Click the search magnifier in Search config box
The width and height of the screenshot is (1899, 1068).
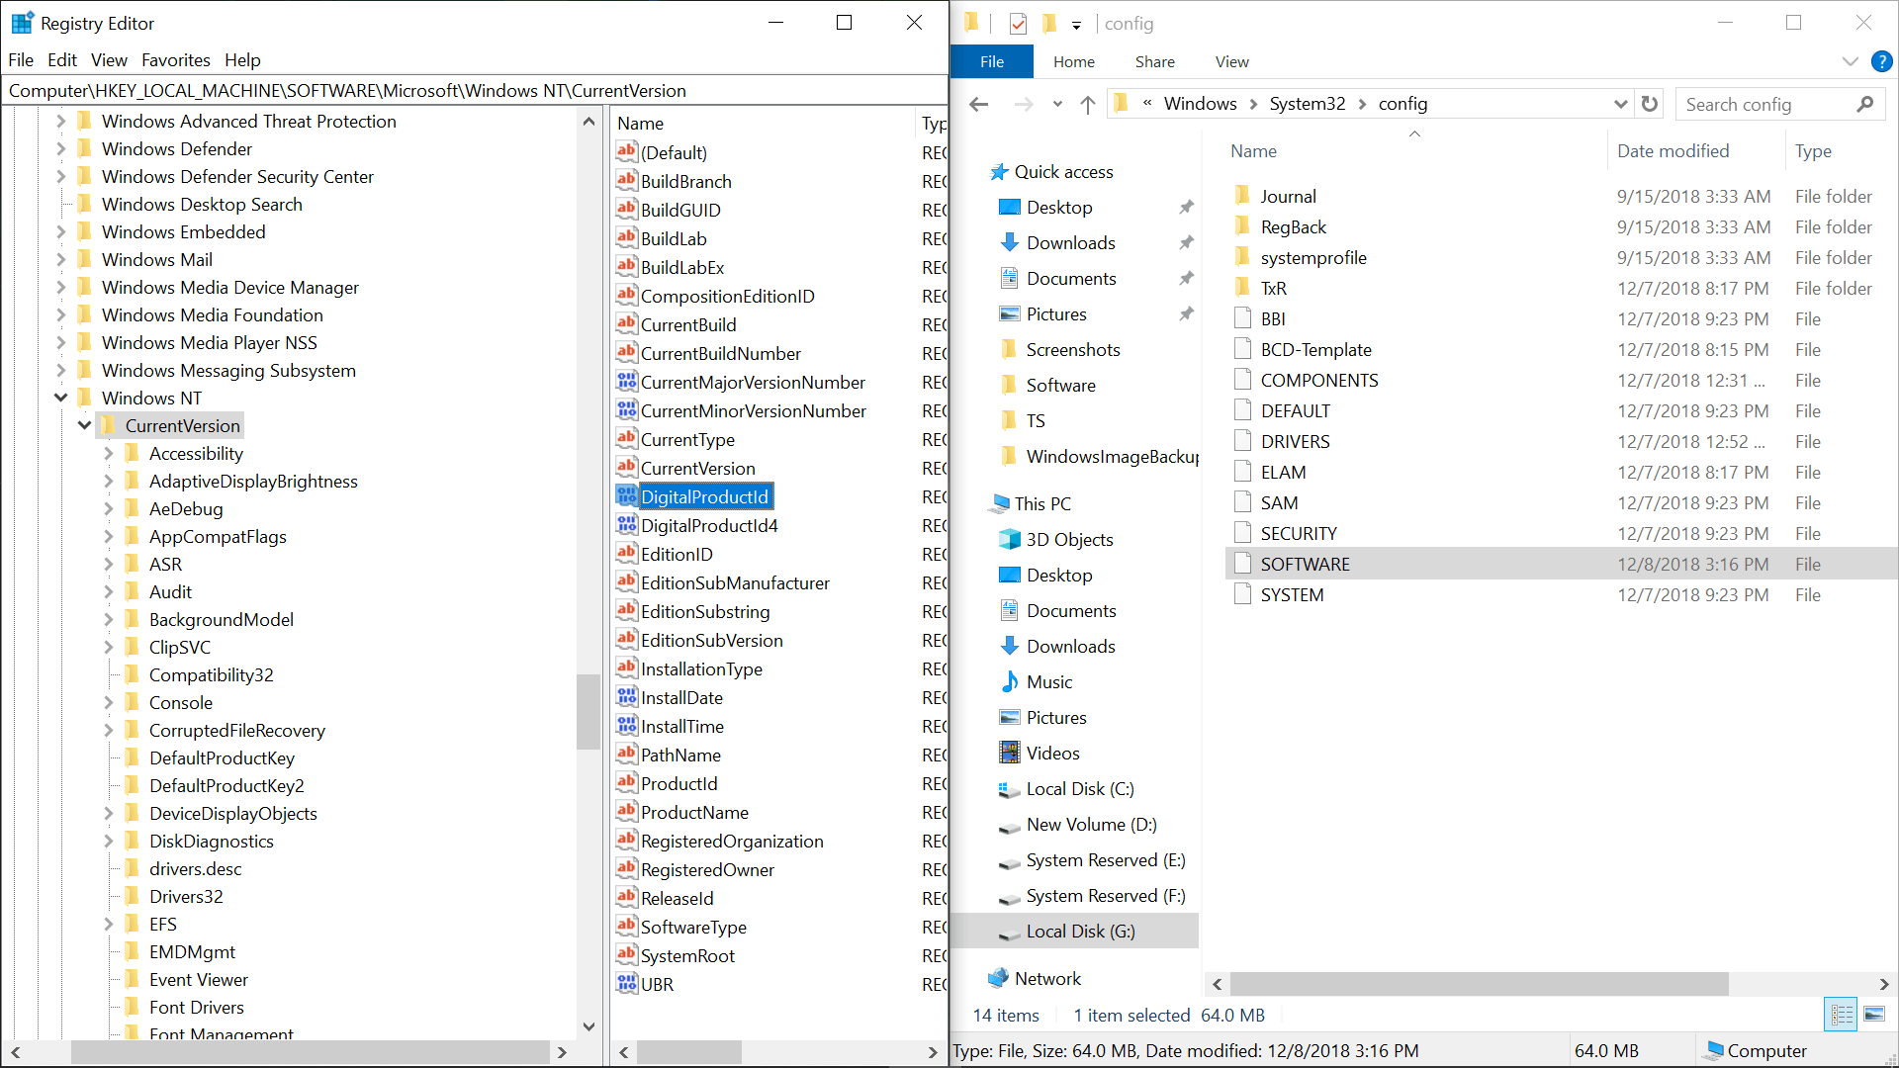pyautogui.click(x=1865, y=104)
